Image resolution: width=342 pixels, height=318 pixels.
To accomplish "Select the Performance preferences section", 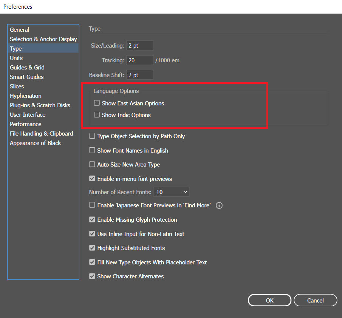I will coord(25,124).
